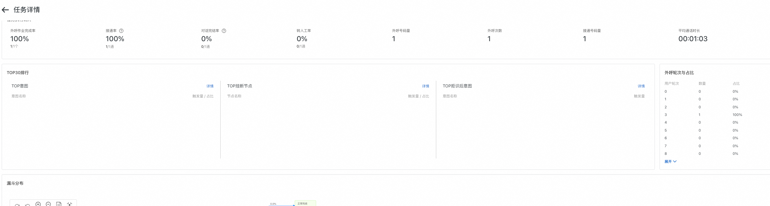Click the 00:01:03 average call duration
Image resolution: width=770 pixels, height=206 pixels.
pyautogui.click(x=693, y=39)
